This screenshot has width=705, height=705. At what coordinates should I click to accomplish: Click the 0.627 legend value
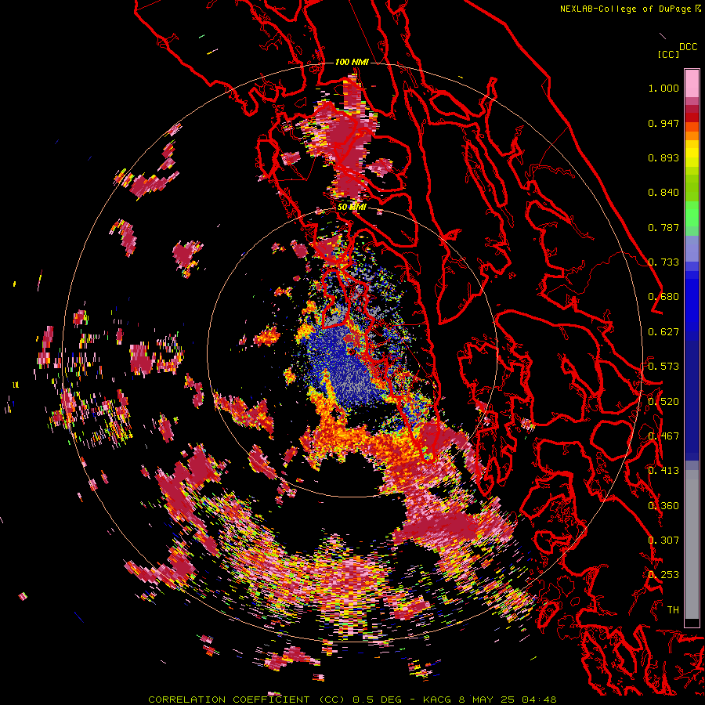(x=663, y=332)
